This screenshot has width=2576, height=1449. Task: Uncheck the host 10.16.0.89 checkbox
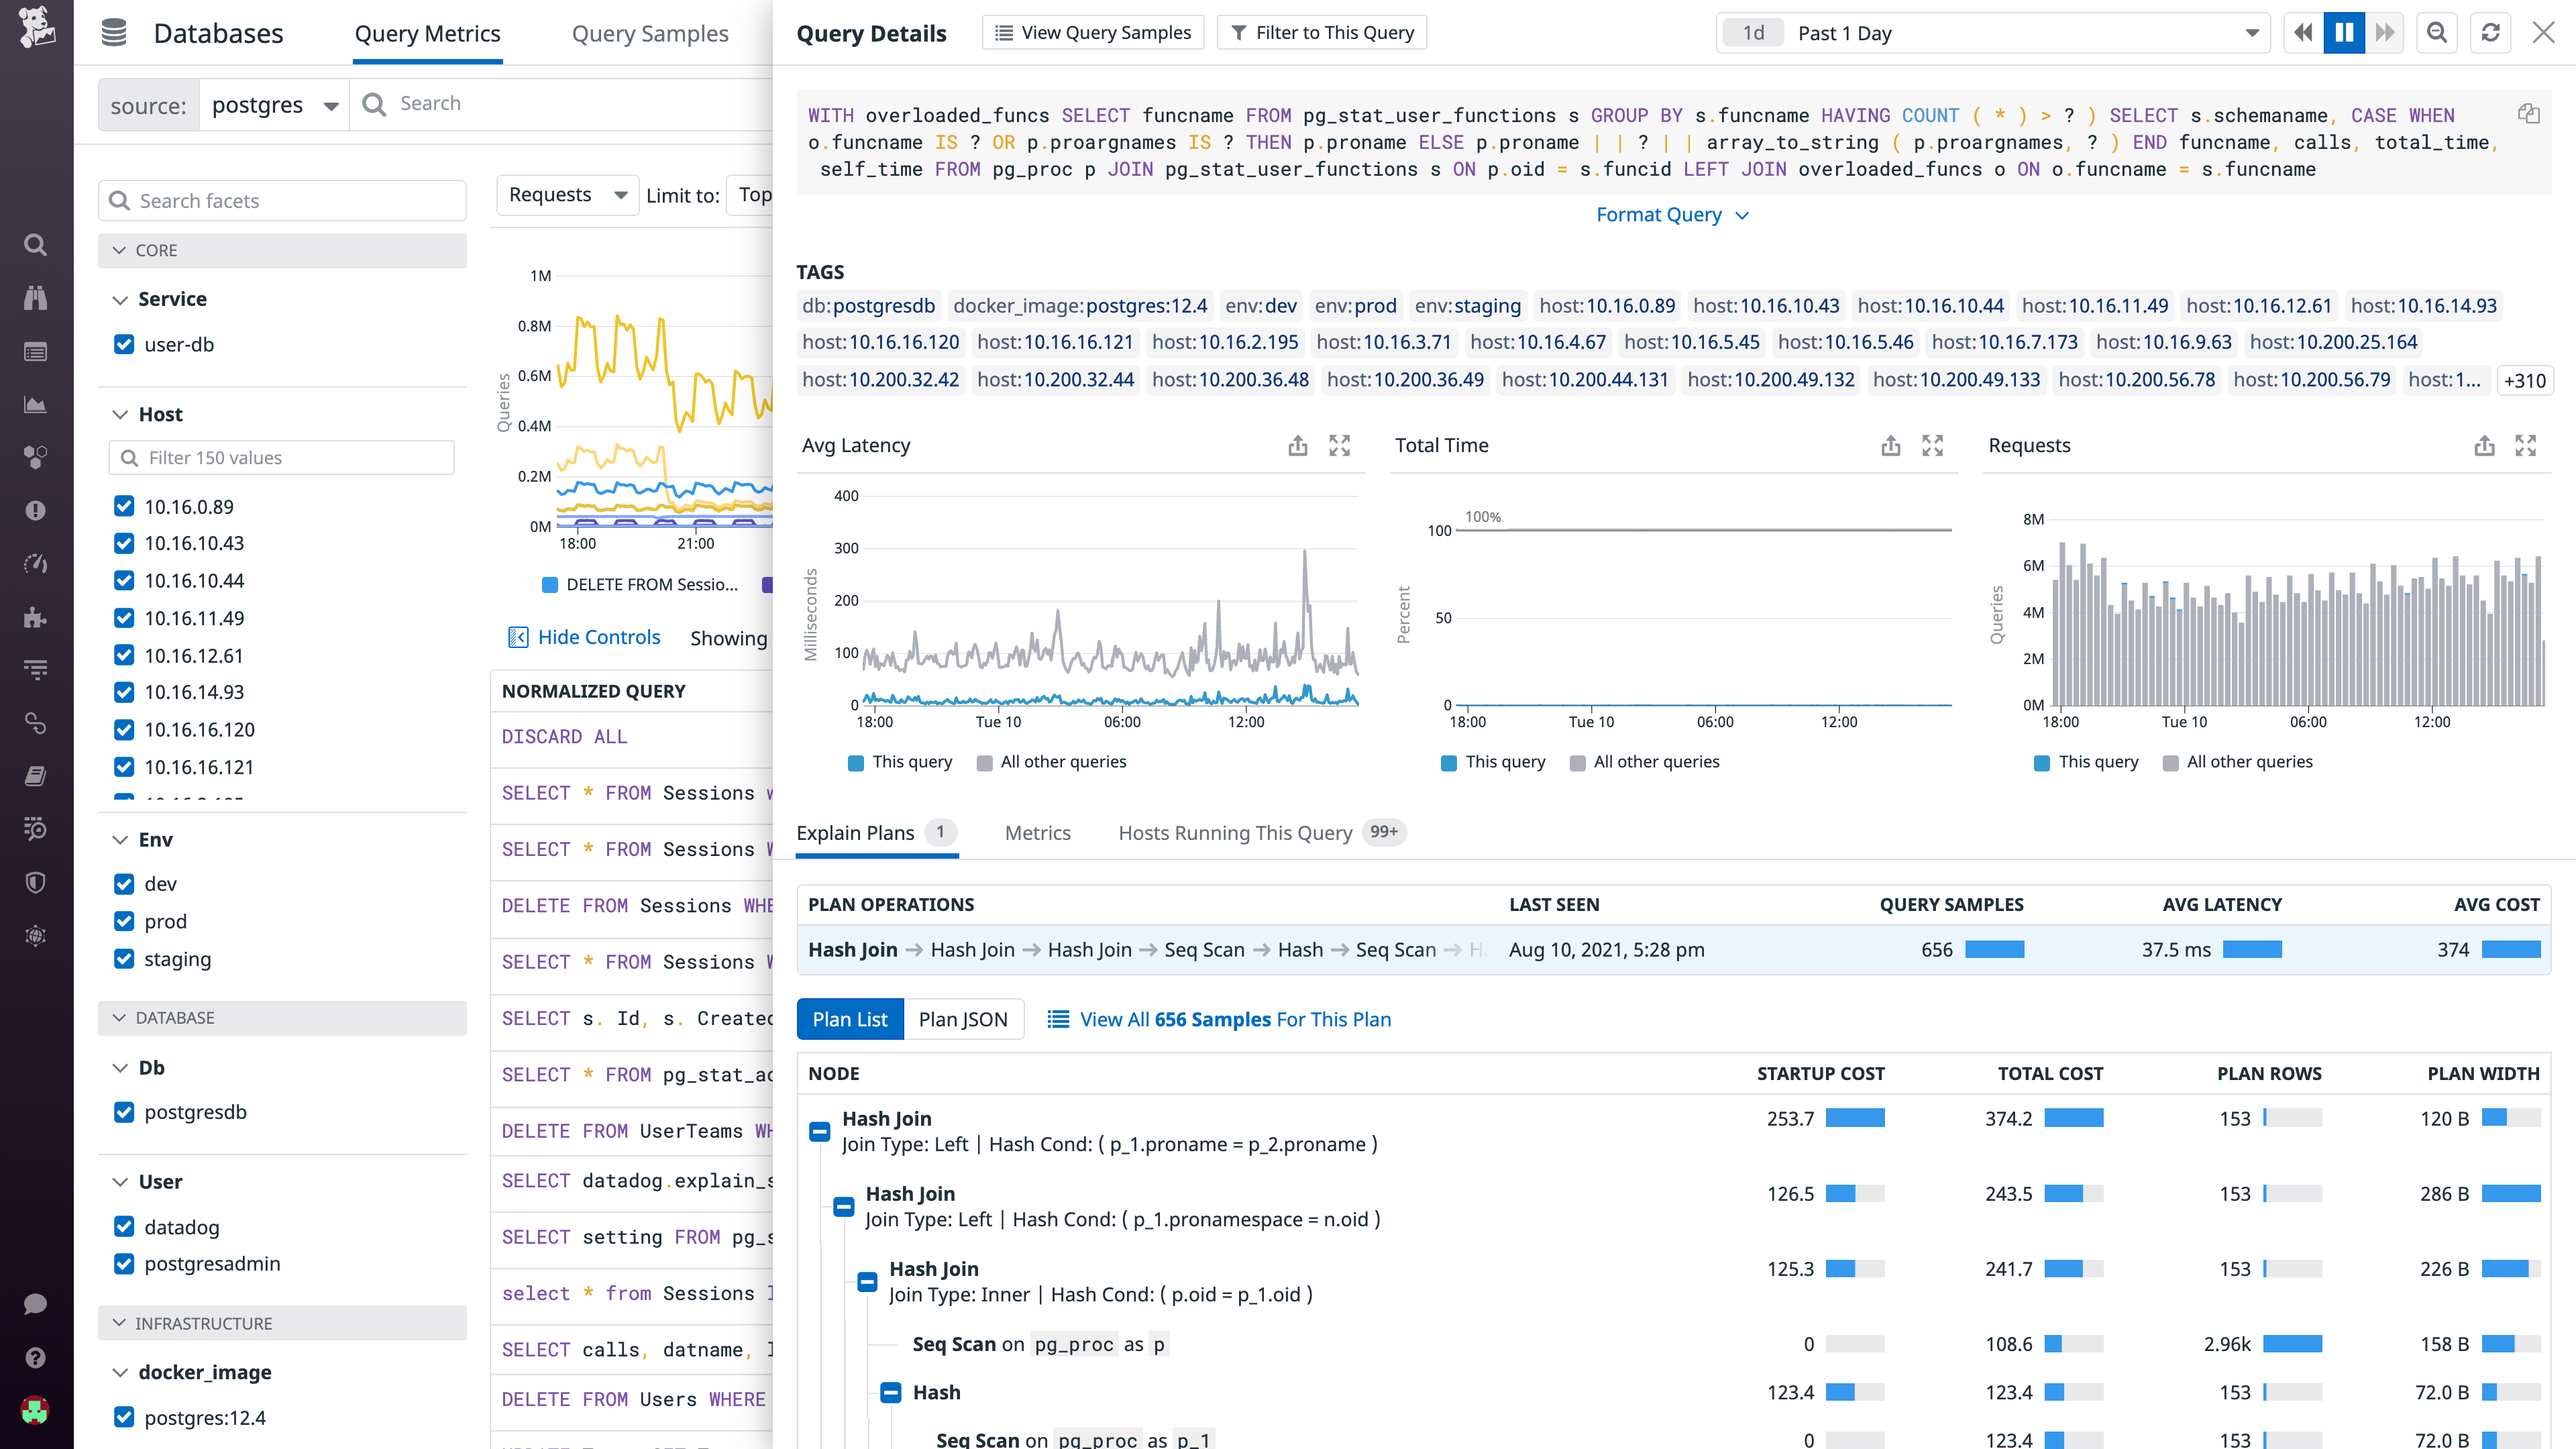pyautogui.click(x=124, y=506)
